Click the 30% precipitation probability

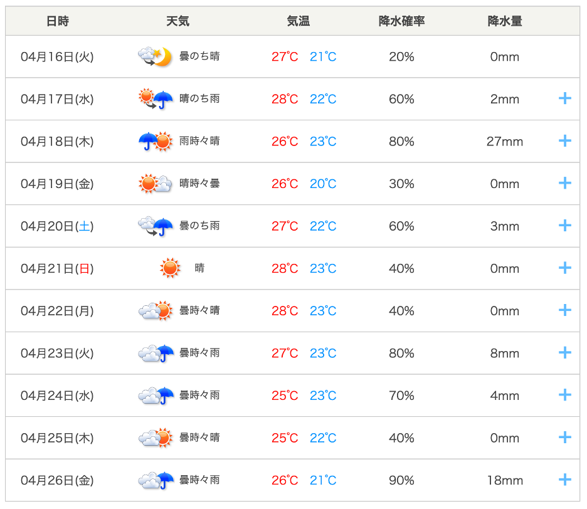pyautogui.click(x=402, y=184)
